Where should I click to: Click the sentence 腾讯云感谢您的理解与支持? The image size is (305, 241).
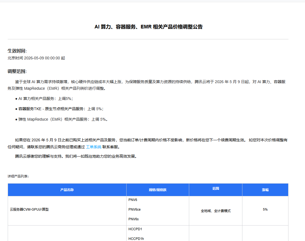pyautogui.click(x=76, y=156)
